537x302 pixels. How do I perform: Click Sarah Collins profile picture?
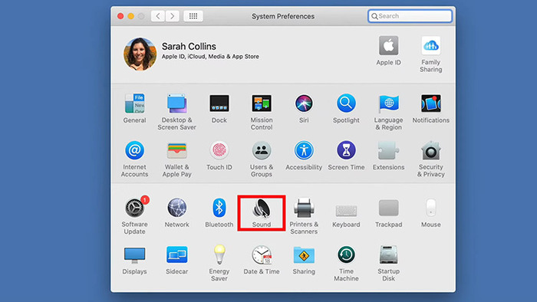click(x=140, y=54)
